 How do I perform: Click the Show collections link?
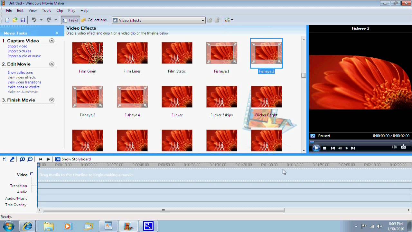pyautogui.click(x=20, y=72)
